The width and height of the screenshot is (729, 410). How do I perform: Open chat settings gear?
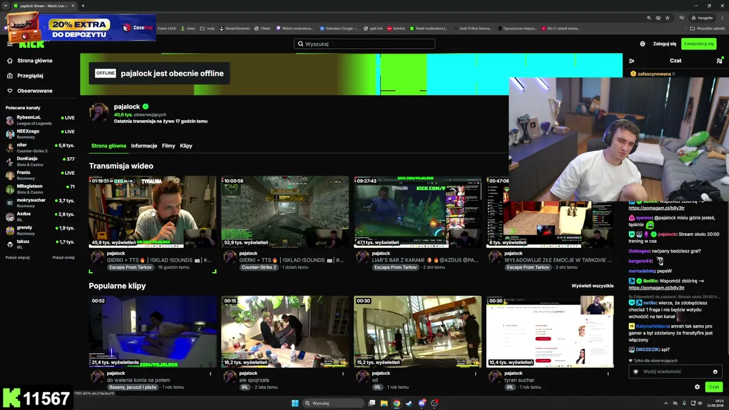pyautogui.click(x=697, y=387)
